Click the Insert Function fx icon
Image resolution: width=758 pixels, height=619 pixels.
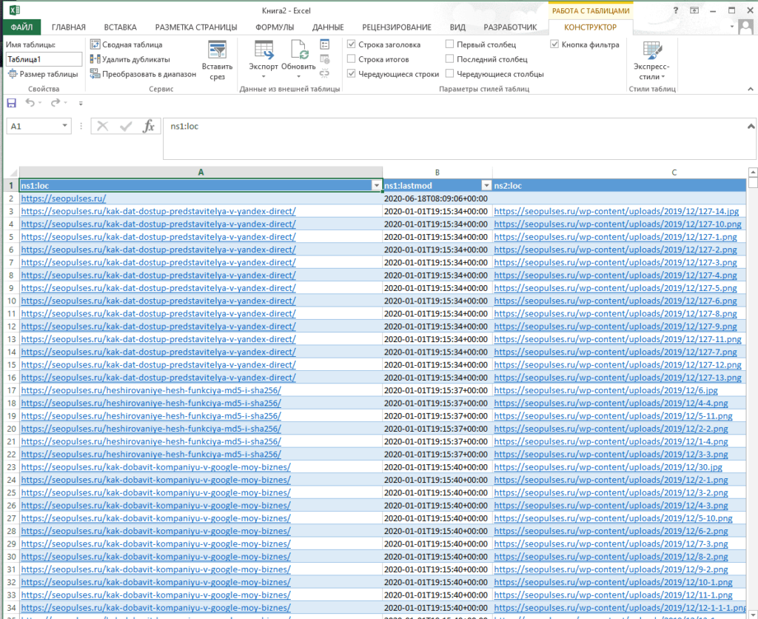point(149,127)
